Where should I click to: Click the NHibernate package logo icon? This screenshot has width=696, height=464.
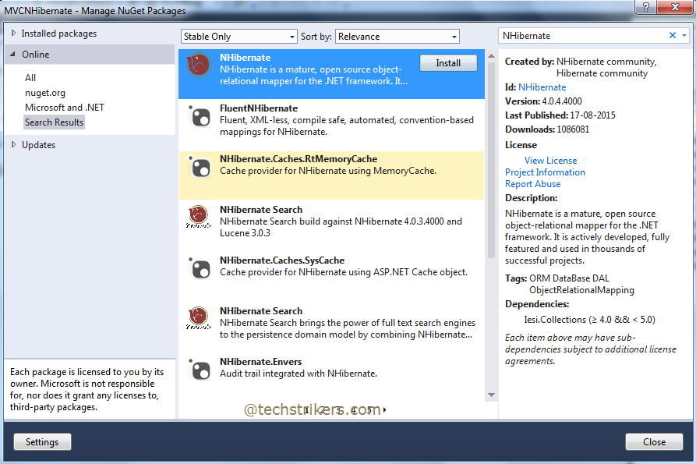tap(199, 65)
